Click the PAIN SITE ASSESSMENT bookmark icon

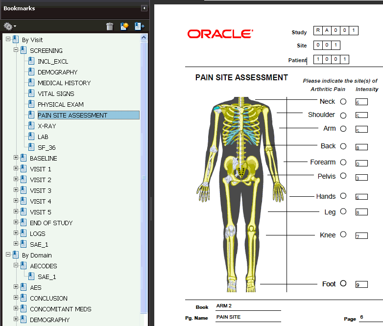pos(31,114)
